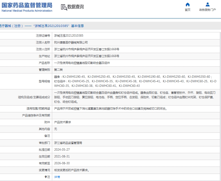Click the 结构及组成/主要组成成分 label
The height and width of the screenshot is (181, 221).
pos(34,97)
